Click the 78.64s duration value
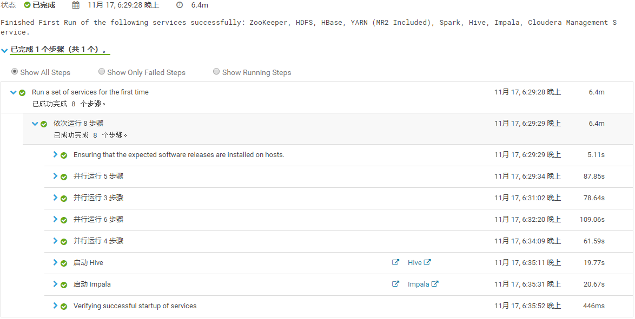The width and height of the screenshot is (635, 319). coord(594,198)
